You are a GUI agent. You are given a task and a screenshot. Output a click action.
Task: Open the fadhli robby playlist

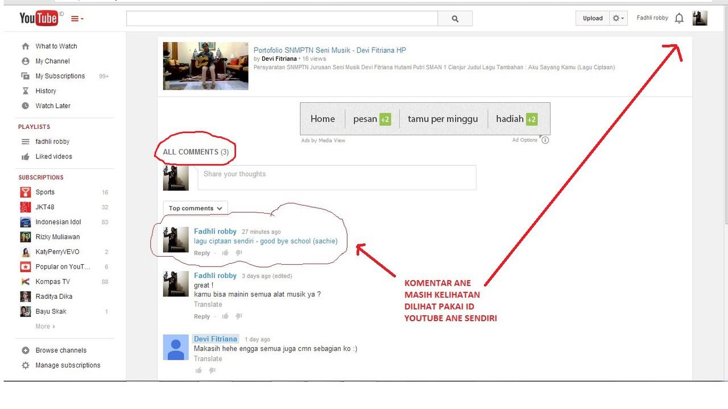[x=52, y=142]
